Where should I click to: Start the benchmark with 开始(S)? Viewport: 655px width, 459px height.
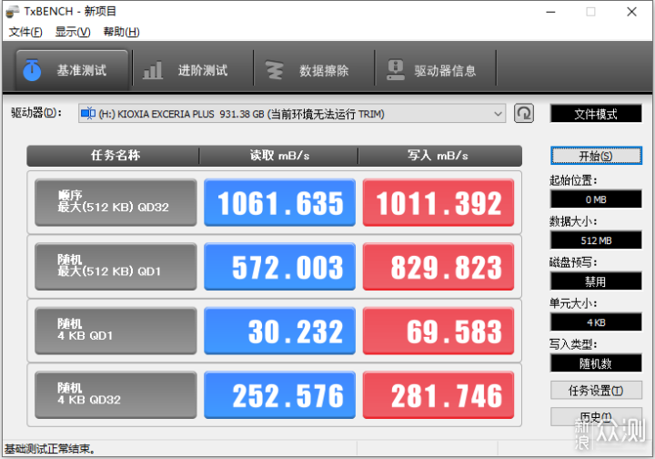pos(596,156)
